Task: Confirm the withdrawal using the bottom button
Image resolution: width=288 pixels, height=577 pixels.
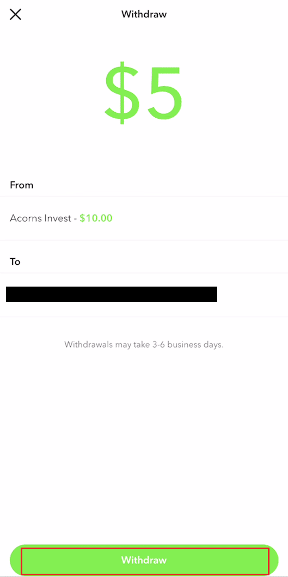Action: (144, 560)
